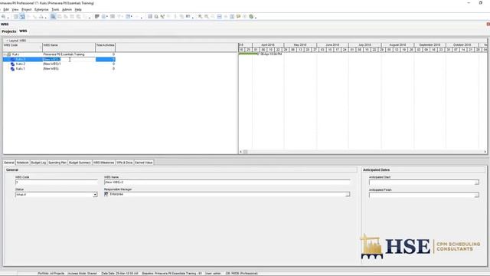Viewport: 490px width, 276px height.
Task: Switch to the WBS Milestones tab
Action: coord(104,163)
